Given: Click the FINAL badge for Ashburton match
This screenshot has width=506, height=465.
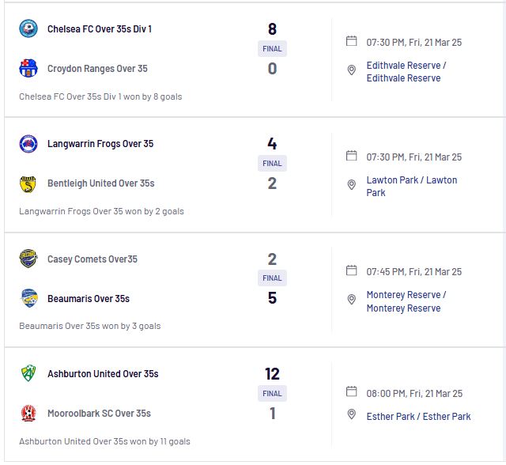Looking at the screenshot, I should 272,393.
